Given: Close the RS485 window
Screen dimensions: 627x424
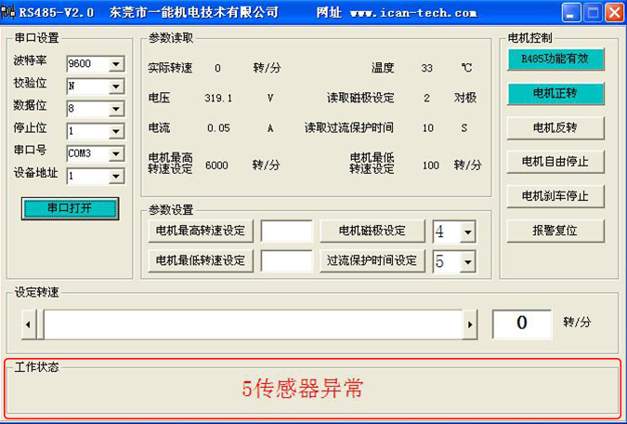Looking at the screenshot, I should click(x=614, y=13).
